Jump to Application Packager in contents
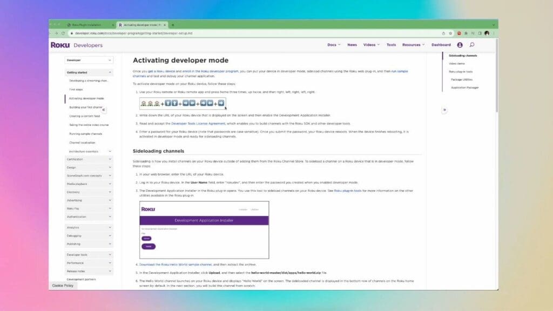This screenshot has height=311, width=553. click(465, 88)
